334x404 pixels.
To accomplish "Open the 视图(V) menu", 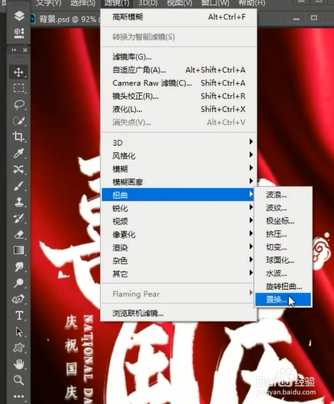I will (x=179, y=3).
